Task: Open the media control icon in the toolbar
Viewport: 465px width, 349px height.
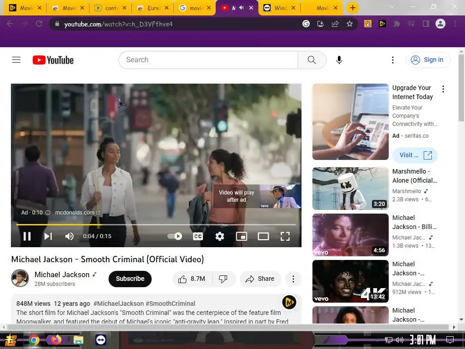Action: pos(411,24)
